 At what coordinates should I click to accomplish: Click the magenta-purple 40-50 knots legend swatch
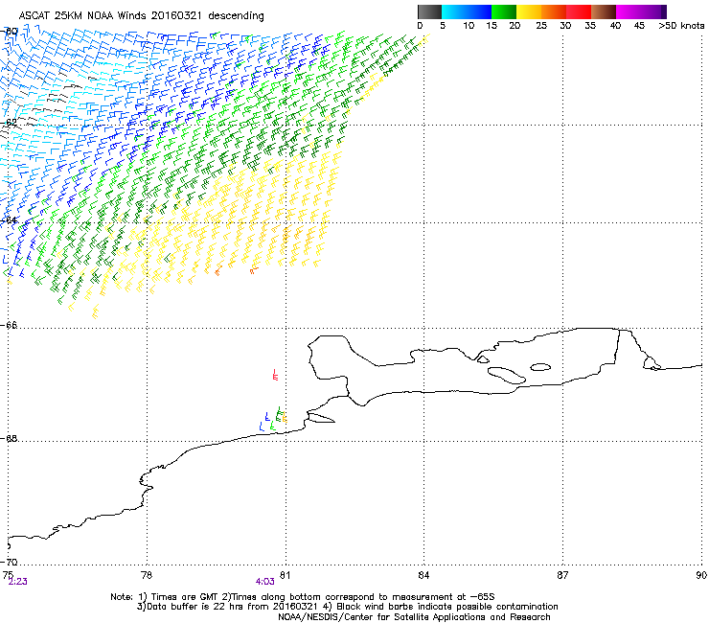[641, 12]
